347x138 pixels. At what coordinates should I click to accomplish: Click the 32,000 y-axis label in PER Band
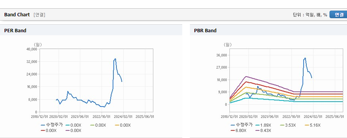[32, 62]
